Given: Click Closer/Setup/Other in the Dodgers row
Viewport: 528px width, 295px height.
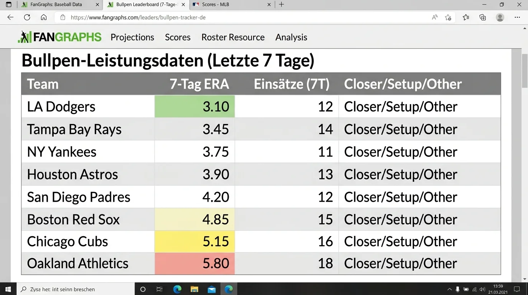Looking at the screenshot, I should coord(401,106).
